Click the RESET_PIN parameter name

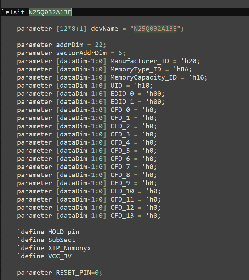[x=73, y=273]
